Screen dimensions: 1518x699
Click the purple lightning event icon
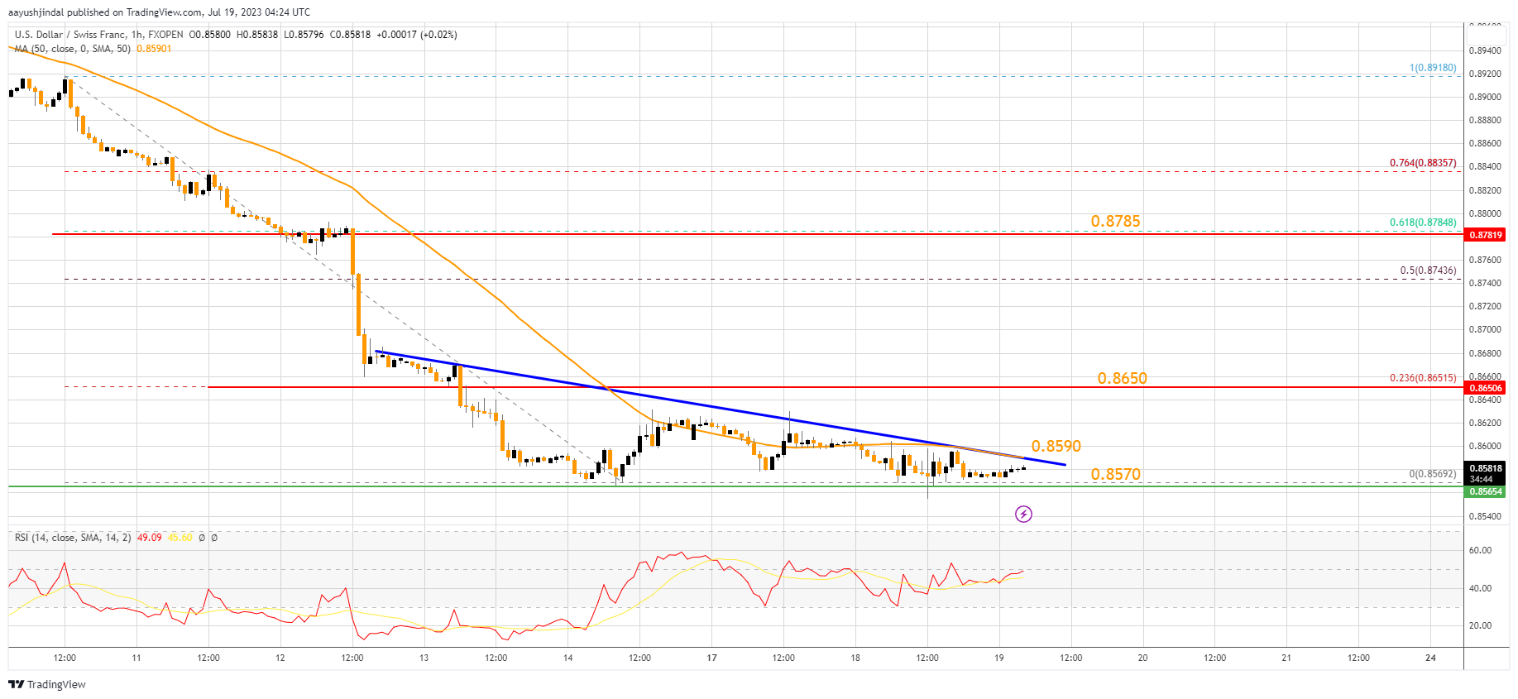point(1023,515)
